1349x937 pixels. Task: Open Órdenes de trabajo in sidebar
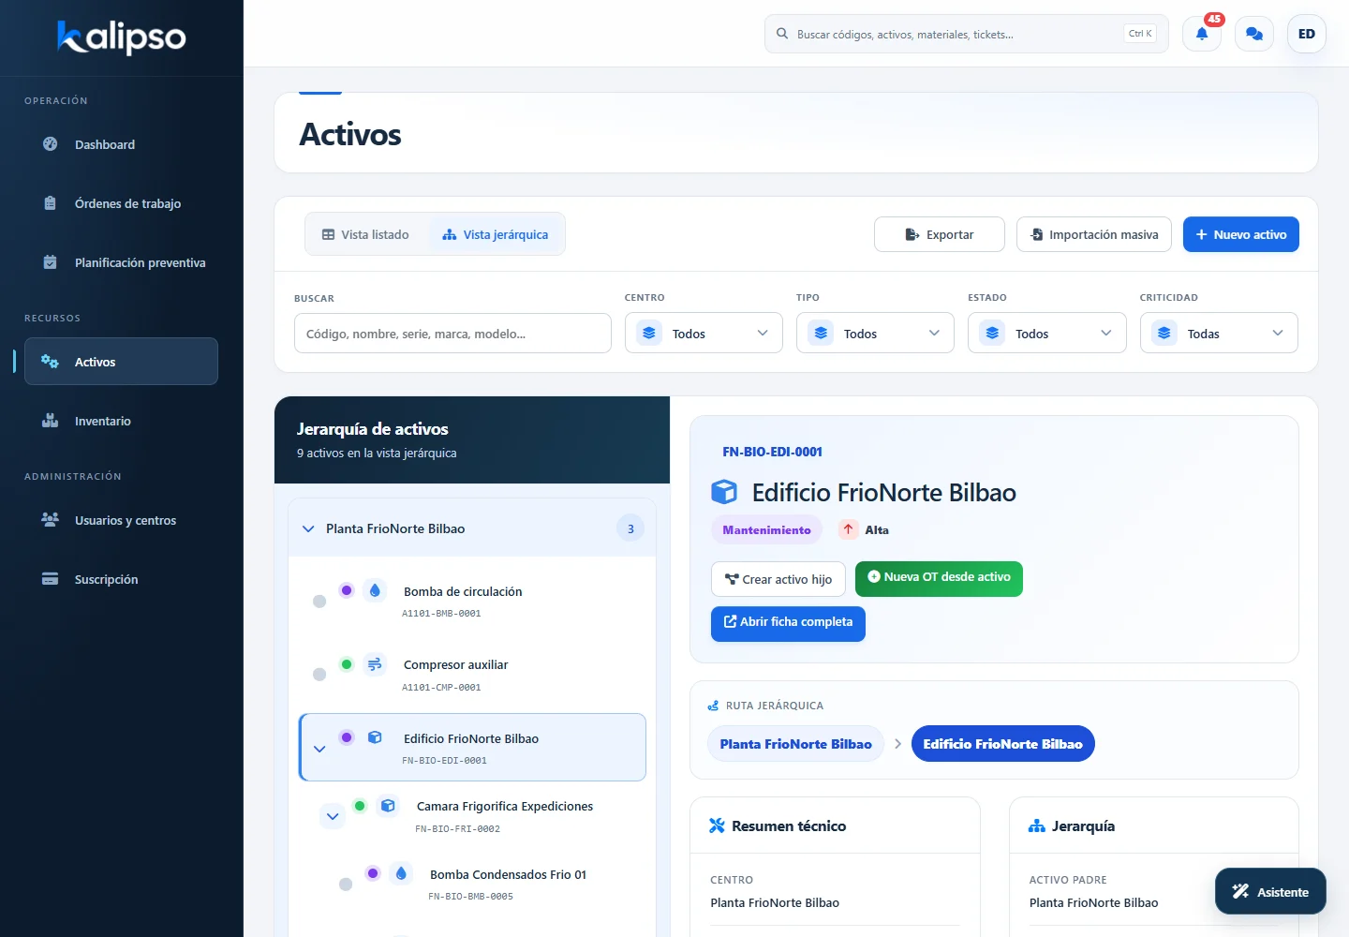coord(121,203)
